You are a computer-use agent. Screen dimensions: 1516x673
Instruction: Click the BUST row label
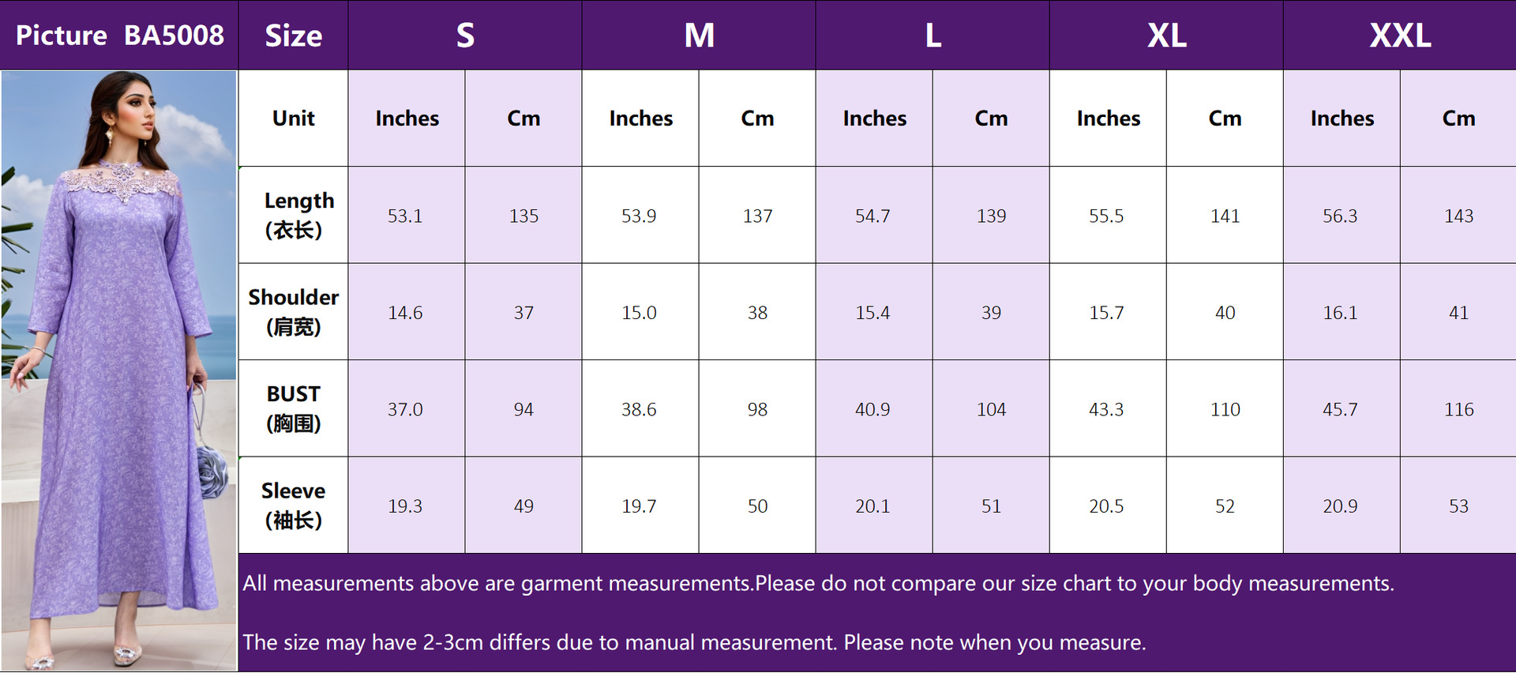[x=293, y=408]
